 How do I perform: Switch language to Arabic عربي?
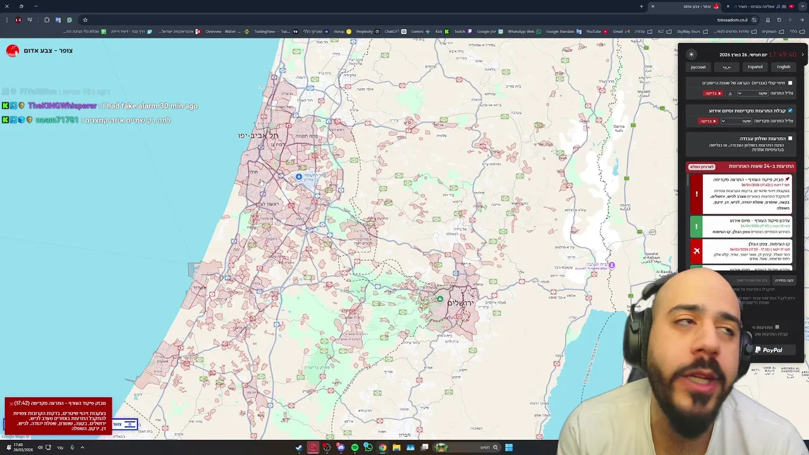pyautogui.click(x=726, y=67)
